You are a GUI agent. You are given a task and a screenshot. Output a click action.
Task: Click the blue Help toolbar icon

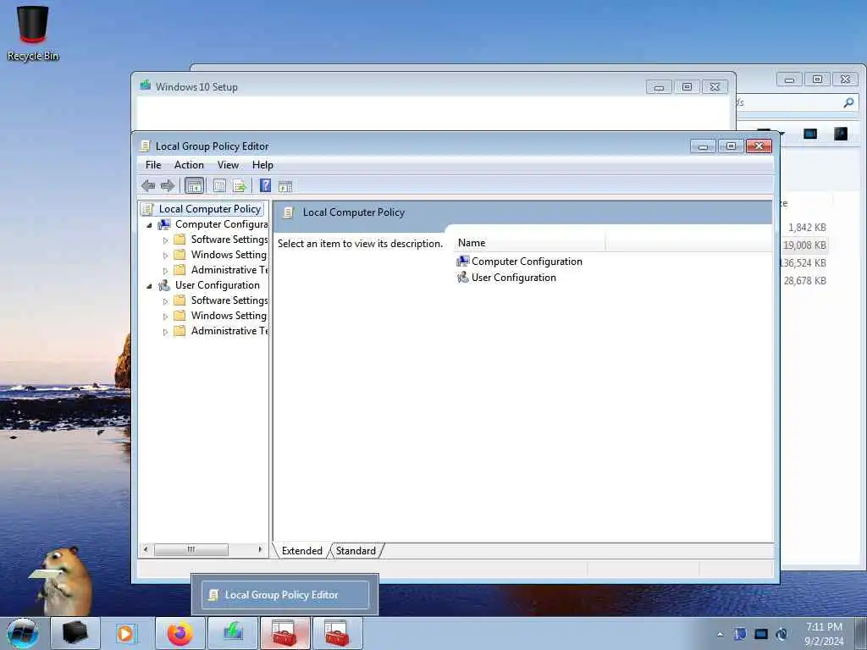coord(265,185)
